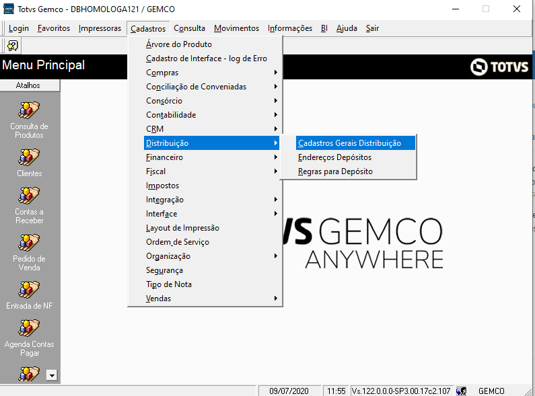
Task: Open the BI menu
Action: [x=324, y=28]
